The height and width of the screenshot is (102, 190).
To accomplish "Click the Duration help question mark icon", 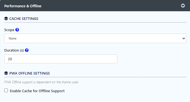I will click(x=27, y=50).
